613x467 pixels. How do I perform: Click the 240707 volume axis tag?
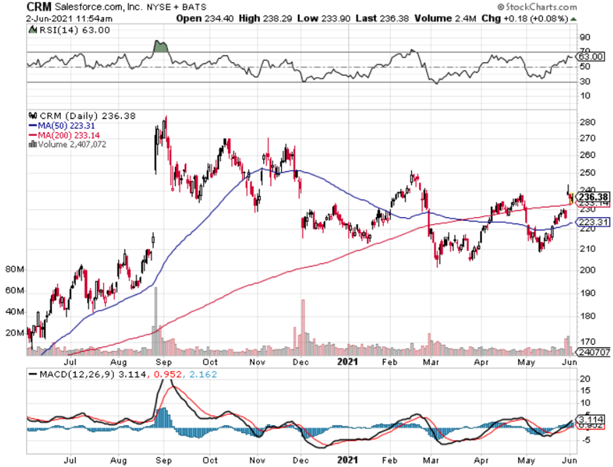tap(593, 352)
